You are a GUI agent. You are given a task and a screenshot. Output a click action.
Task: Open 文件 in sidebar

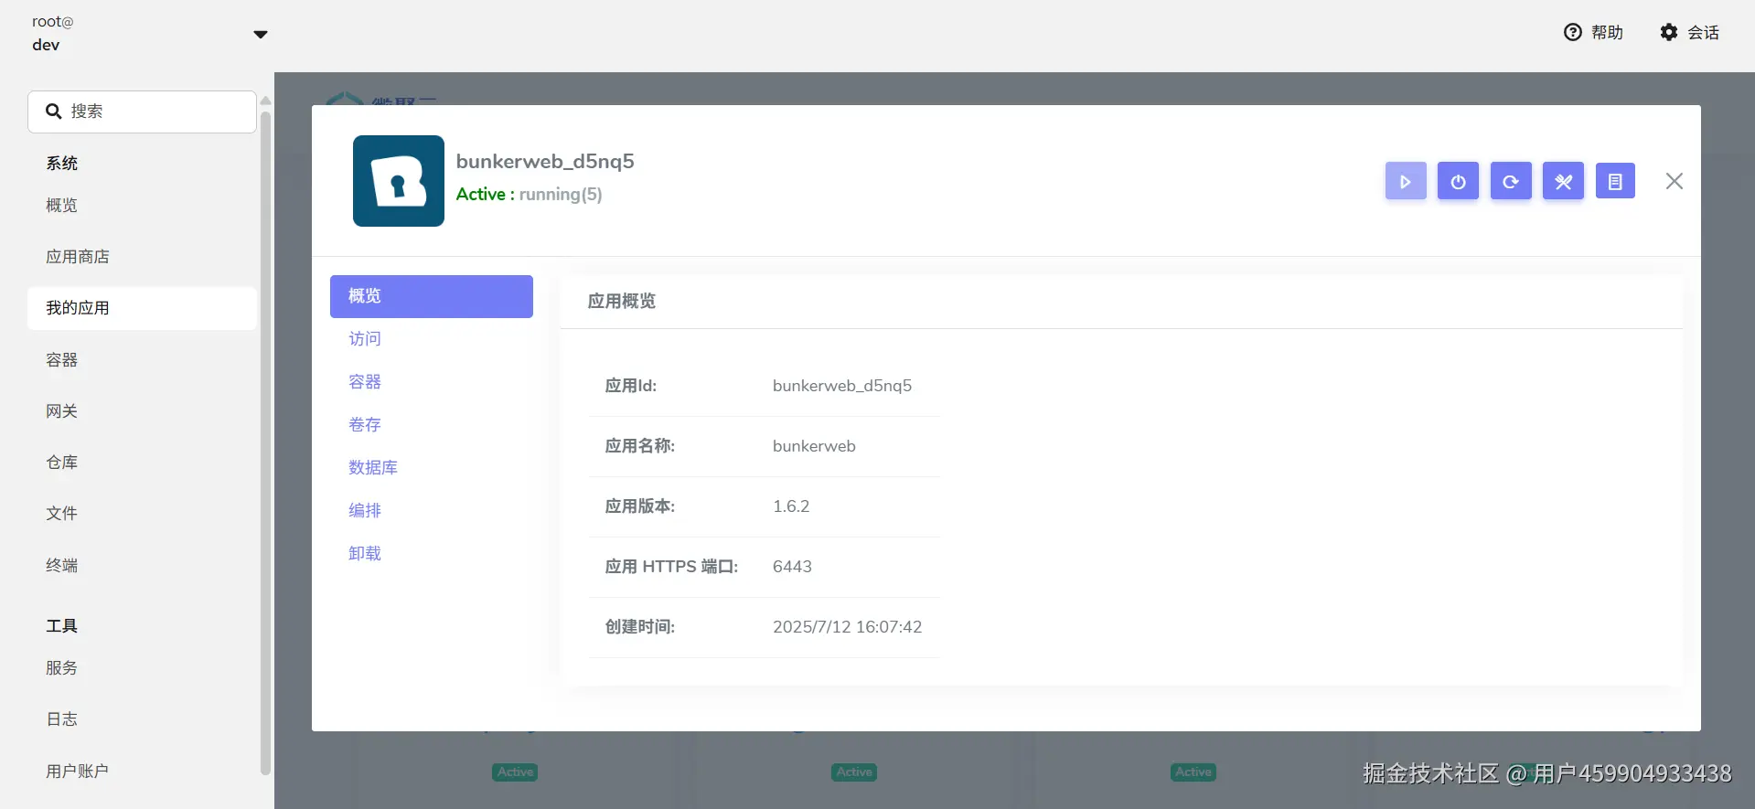(143, 514)
